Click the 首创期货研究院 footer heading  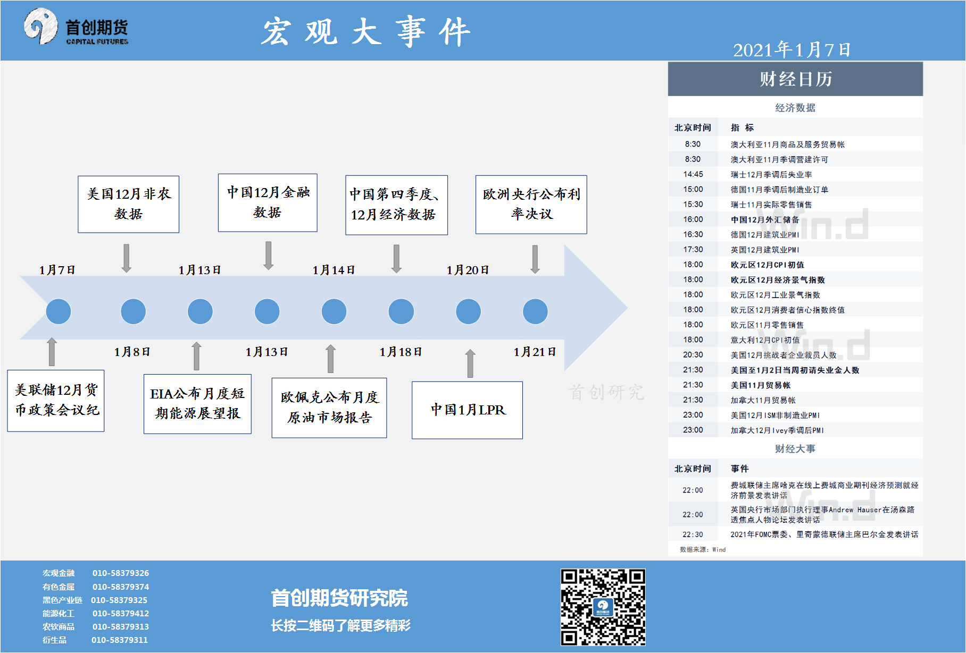click(x=339, y=598)
